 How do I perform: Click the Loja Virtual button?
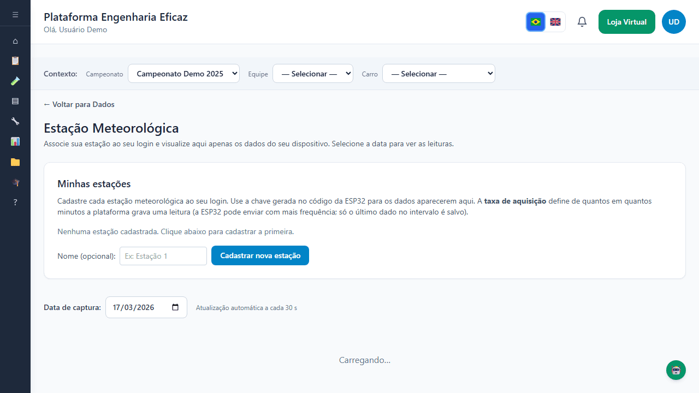pyautogui.click(x=626, y=22)
